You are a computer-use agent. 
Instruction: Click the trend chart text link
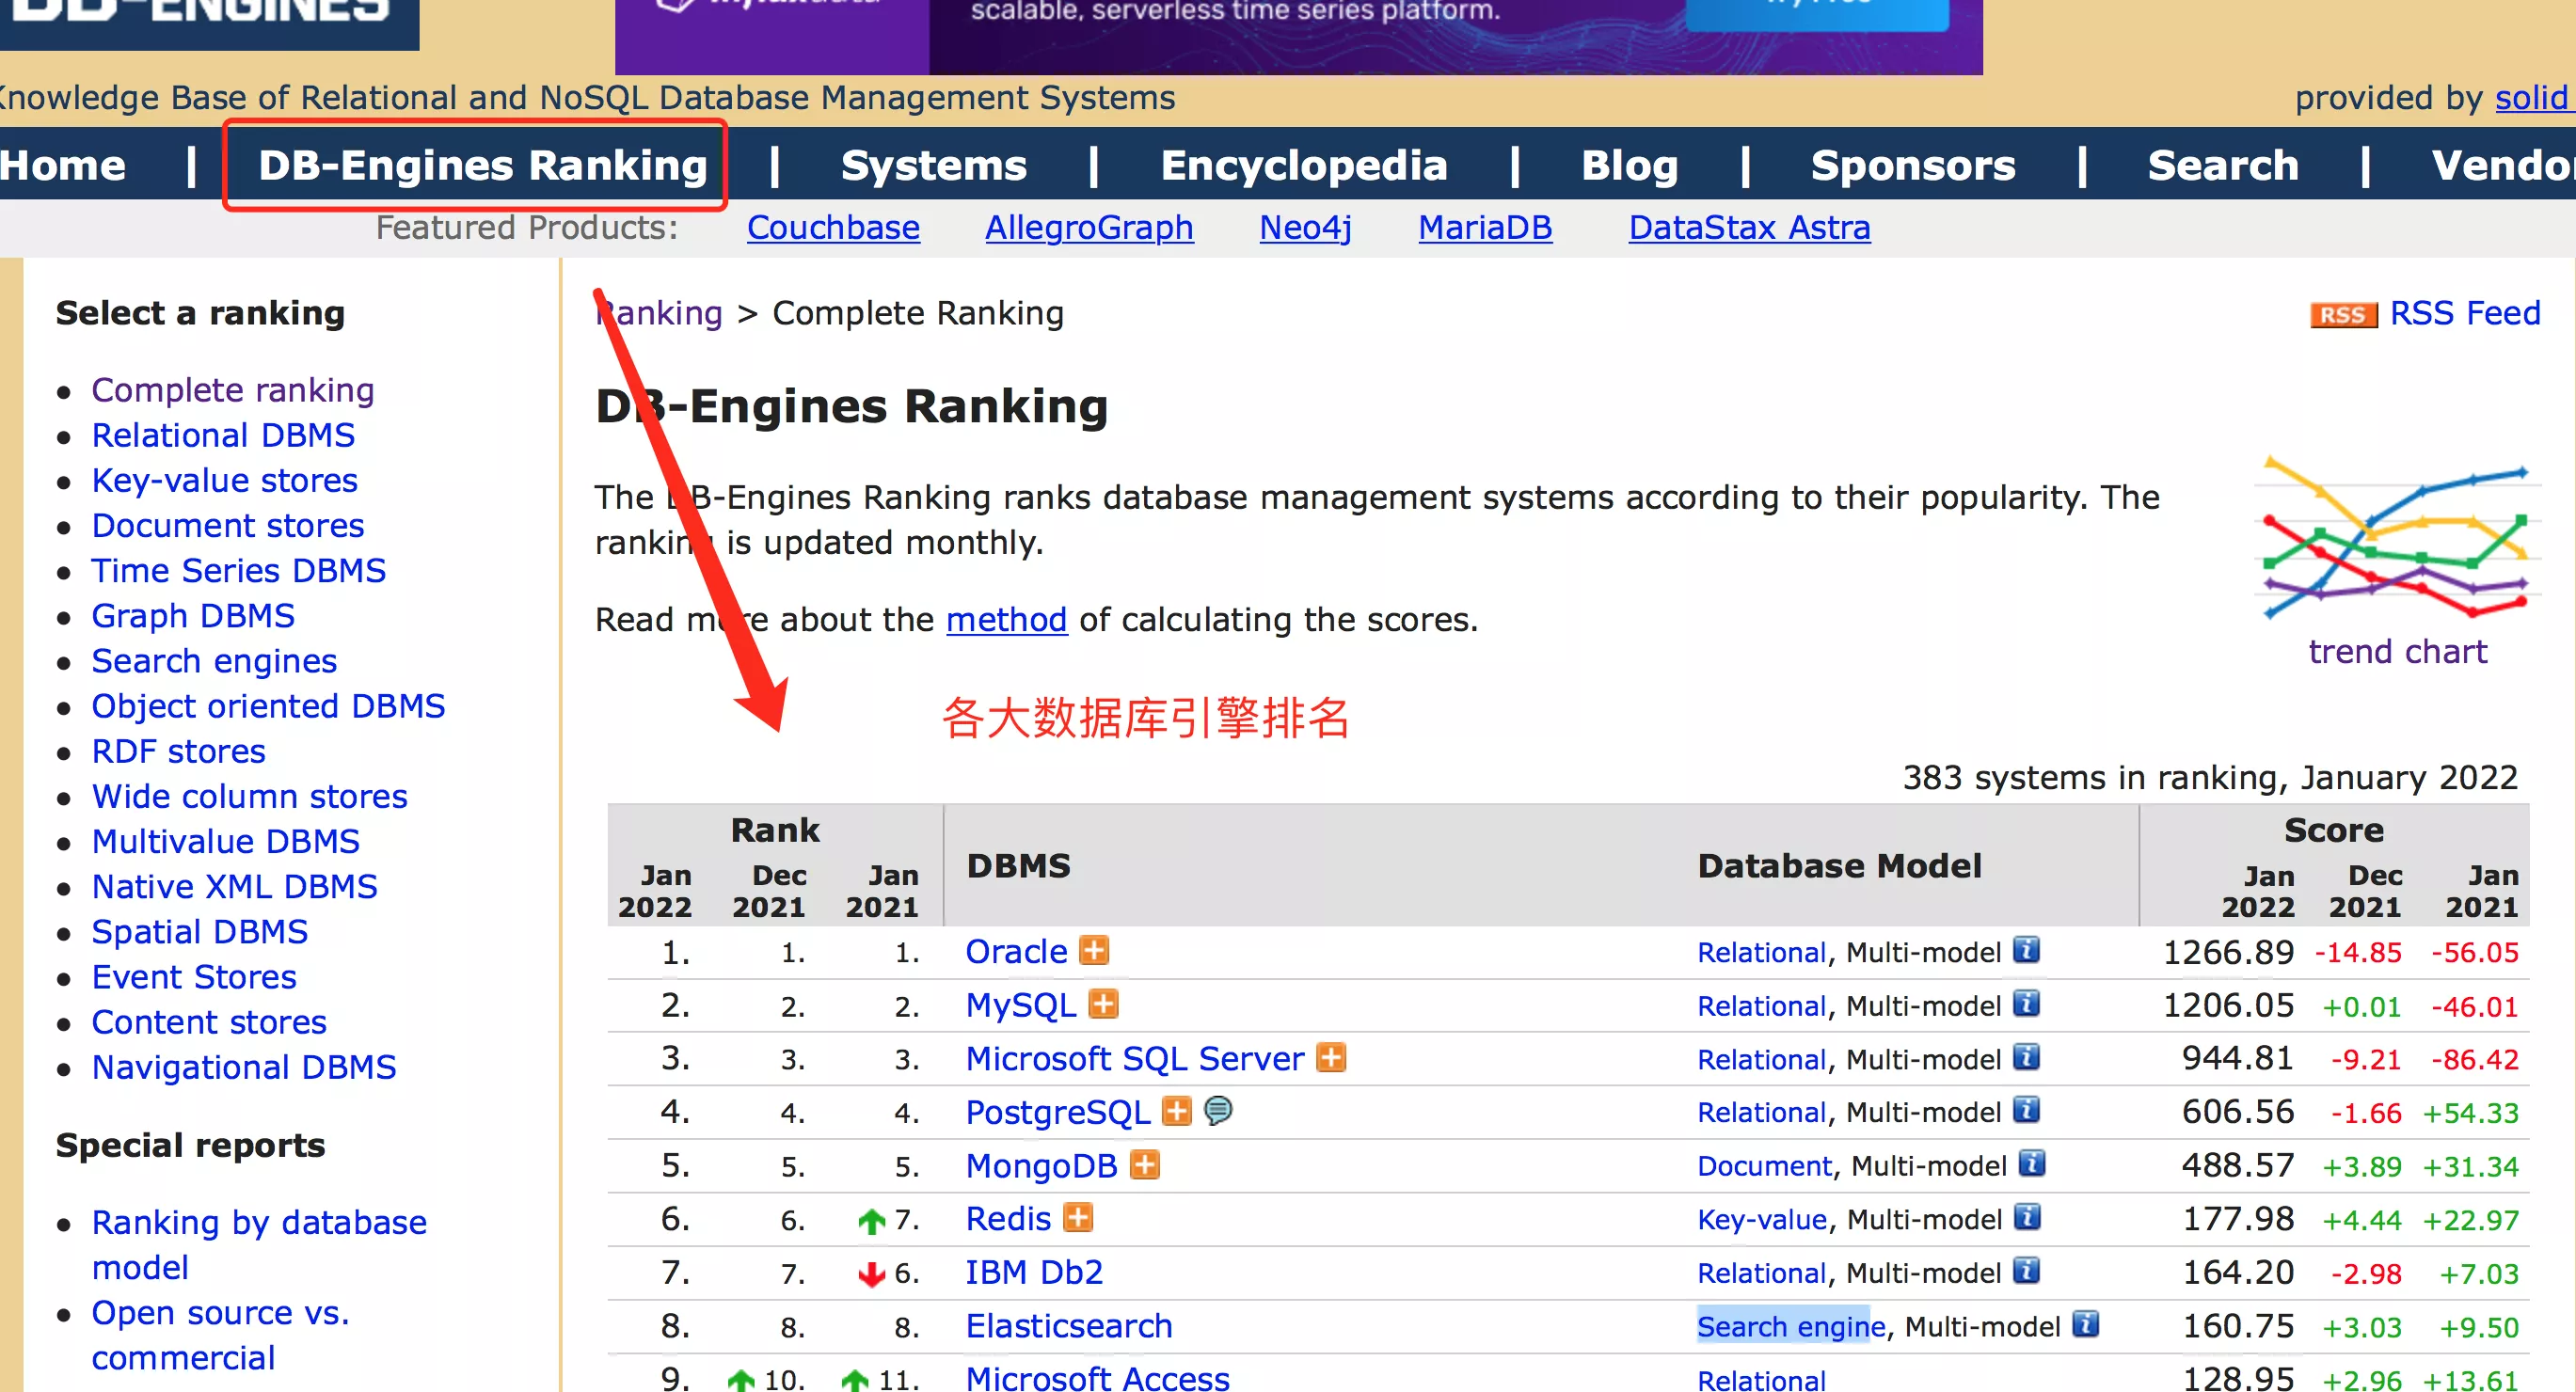click(x=2397, y=652)
